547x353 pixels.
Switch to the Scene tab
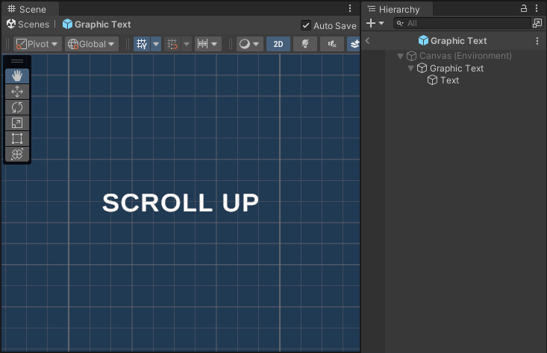(x=27, y=9)
